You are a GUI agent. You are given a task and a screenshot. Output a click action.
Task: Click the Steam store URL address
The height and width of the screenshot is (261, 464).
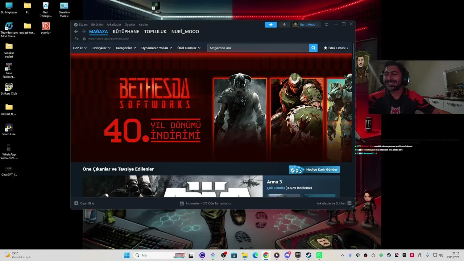(108, 39)
